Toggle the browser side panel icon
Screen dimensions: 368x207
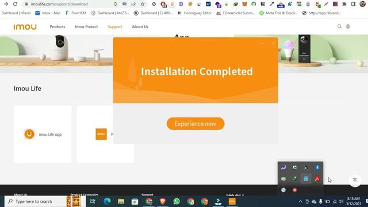coord(353,4)
